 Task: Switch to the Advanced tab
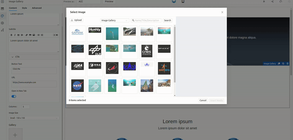(37, 8)
